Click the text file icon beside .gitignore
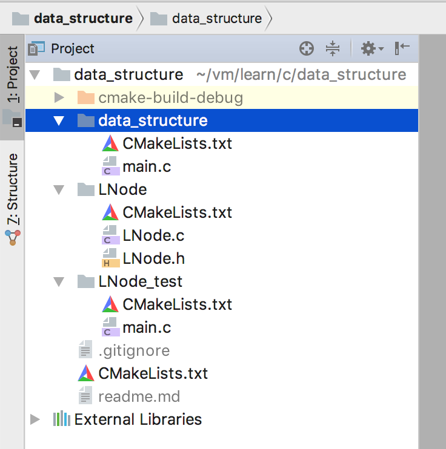The width and height of the screenshot is (446, 449). pyautogui.click(x=86, y=349)
